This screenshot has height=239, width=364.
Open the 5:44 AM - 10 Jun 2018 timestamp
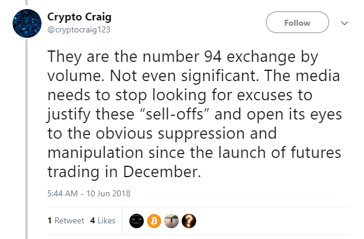pyautogui.click(x=89, y=193)
